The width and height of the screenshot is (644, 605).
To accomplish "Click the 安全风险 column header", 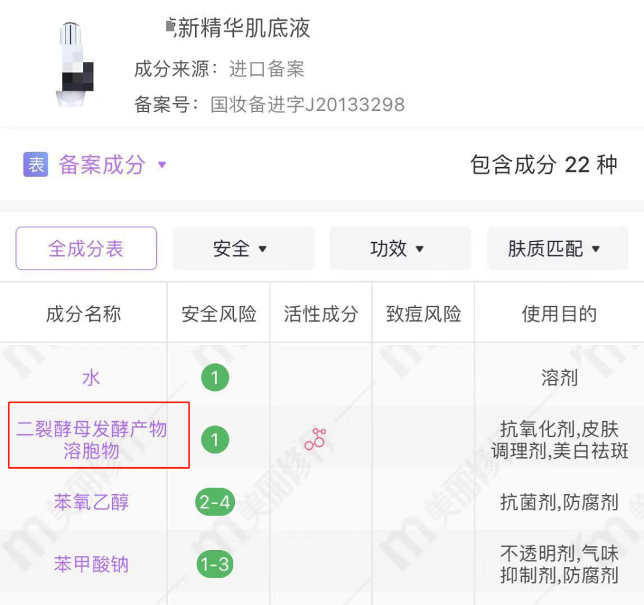I will click(x=219, y=314).
